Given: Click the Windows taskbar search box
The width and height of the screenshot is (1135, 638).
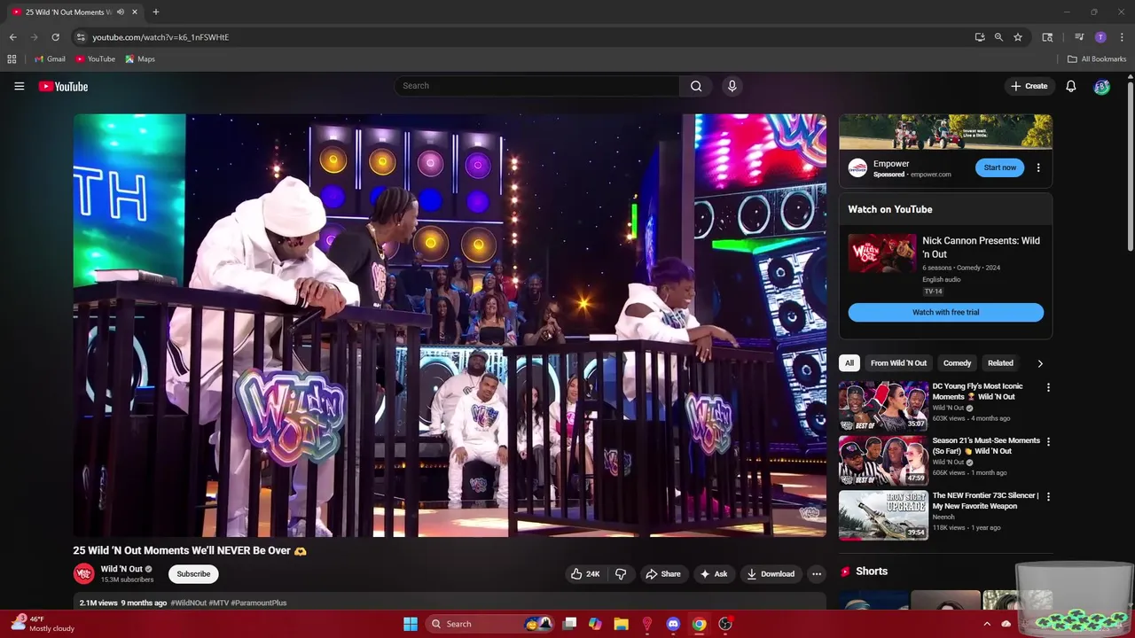Looking at the screenshot, I should coord(489,624).
